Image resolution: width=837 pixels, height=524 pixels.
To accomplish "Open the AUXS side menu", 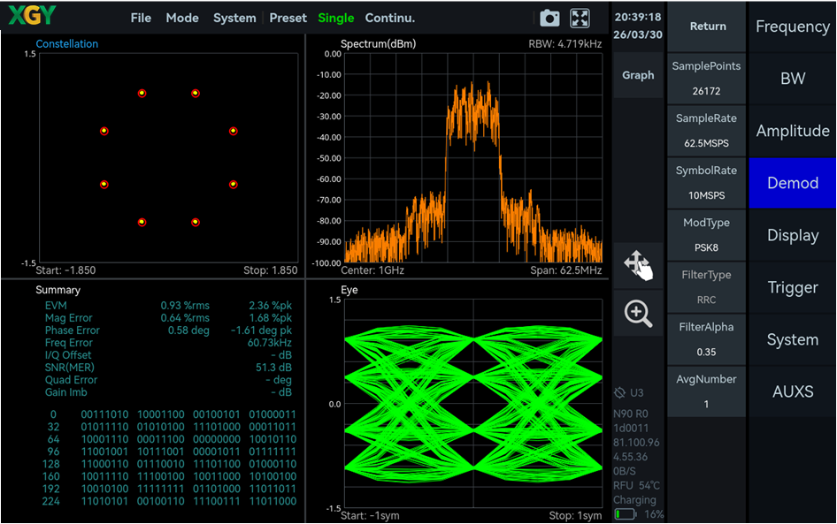I will (x=793, y=391).
